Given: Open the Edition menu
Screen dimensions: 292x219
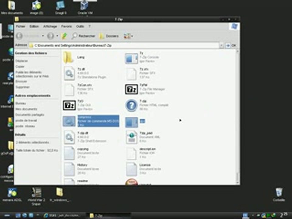Looking at the screenshot, I should [x=34, y=26].
